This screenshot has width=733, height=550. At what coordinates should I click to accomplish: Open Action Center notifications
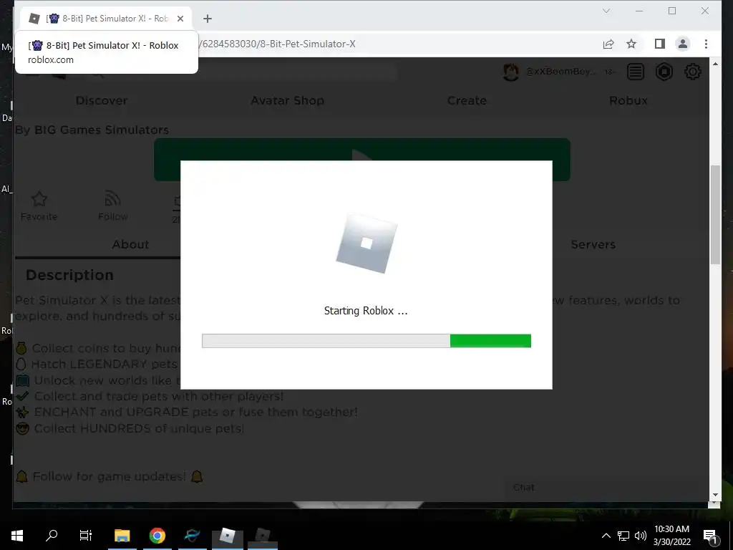(x=710, y=536)
